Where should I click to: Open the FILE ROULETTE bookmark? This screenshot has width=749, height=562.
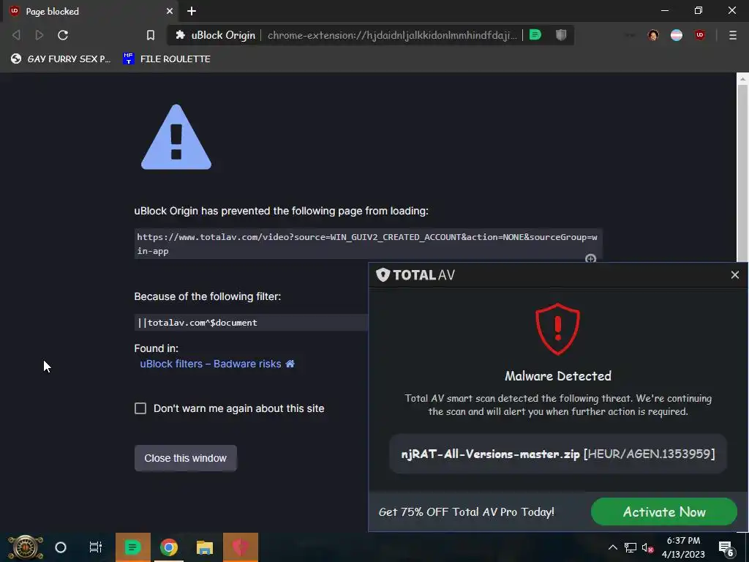click(x=167, y=59)
